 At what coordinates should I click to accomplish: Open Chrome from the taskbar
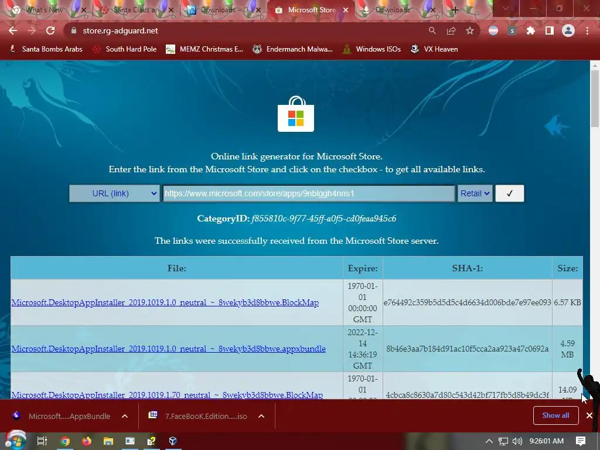point(65,441)
